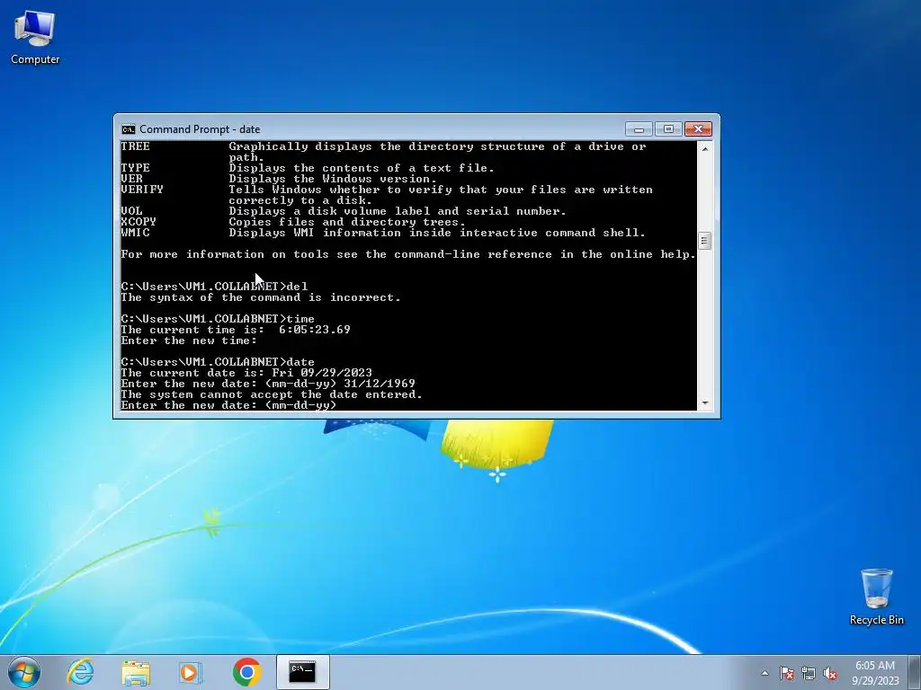This screenshot has width=921, height=690.
Task: Click the line 'The current date is: Fri 09/29/2023'
Action: [246, 373]
